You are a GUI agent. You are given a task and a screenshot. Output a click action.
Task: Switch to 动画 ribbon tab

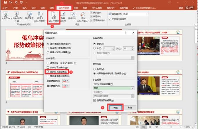coord(51,8)
